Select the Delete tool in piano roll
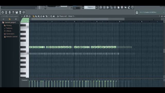Viewport: 165px width, 93px height. [x=41, y=16]
